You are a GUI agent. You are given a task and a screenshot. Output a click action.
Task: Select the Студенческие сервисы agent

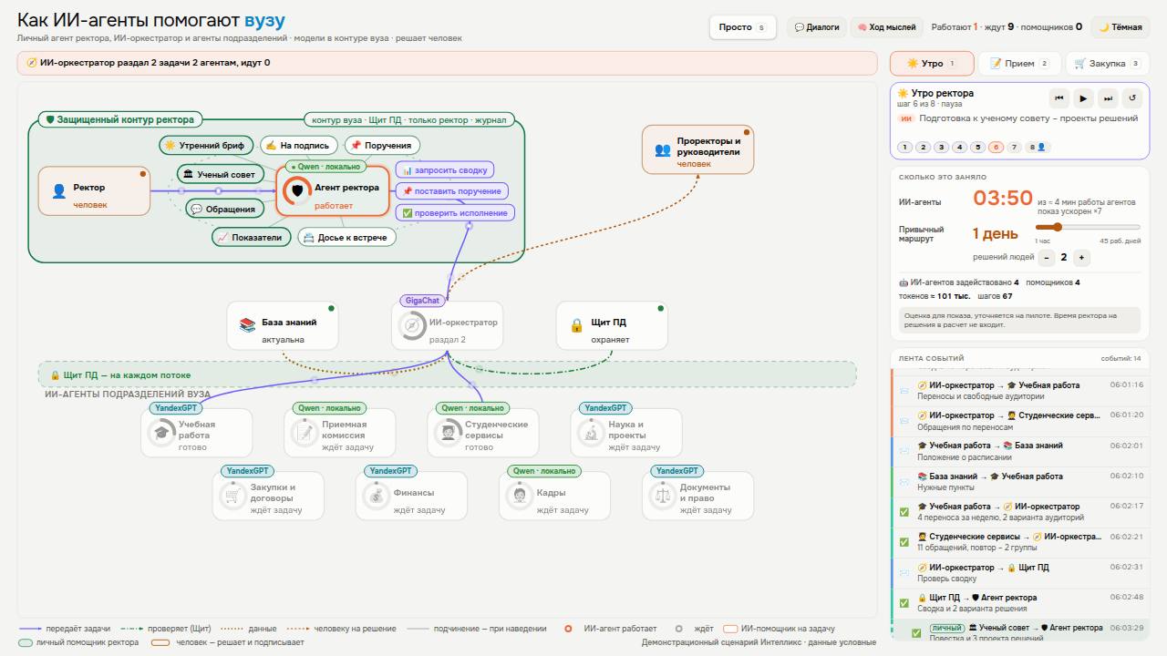(483, 433)
